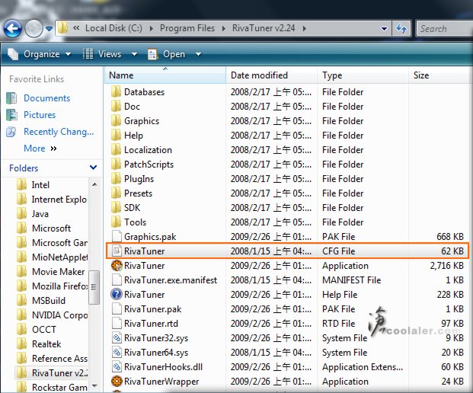This screenshot has height=393, width=473.
Task: Select the Tools folder icon
Action: pyautogui.click(x=116, y=222)
